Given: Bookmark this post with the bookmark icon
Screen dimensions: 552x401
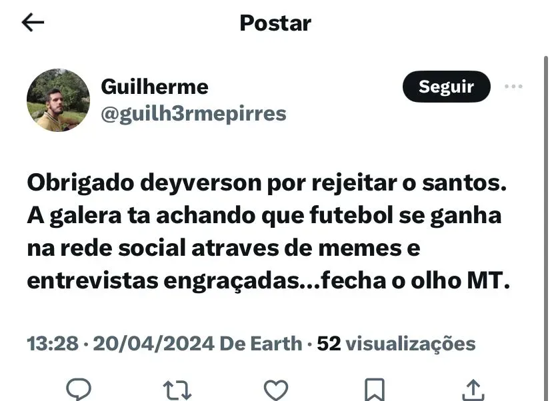Looking at the screenshot, I should (375, 390).
